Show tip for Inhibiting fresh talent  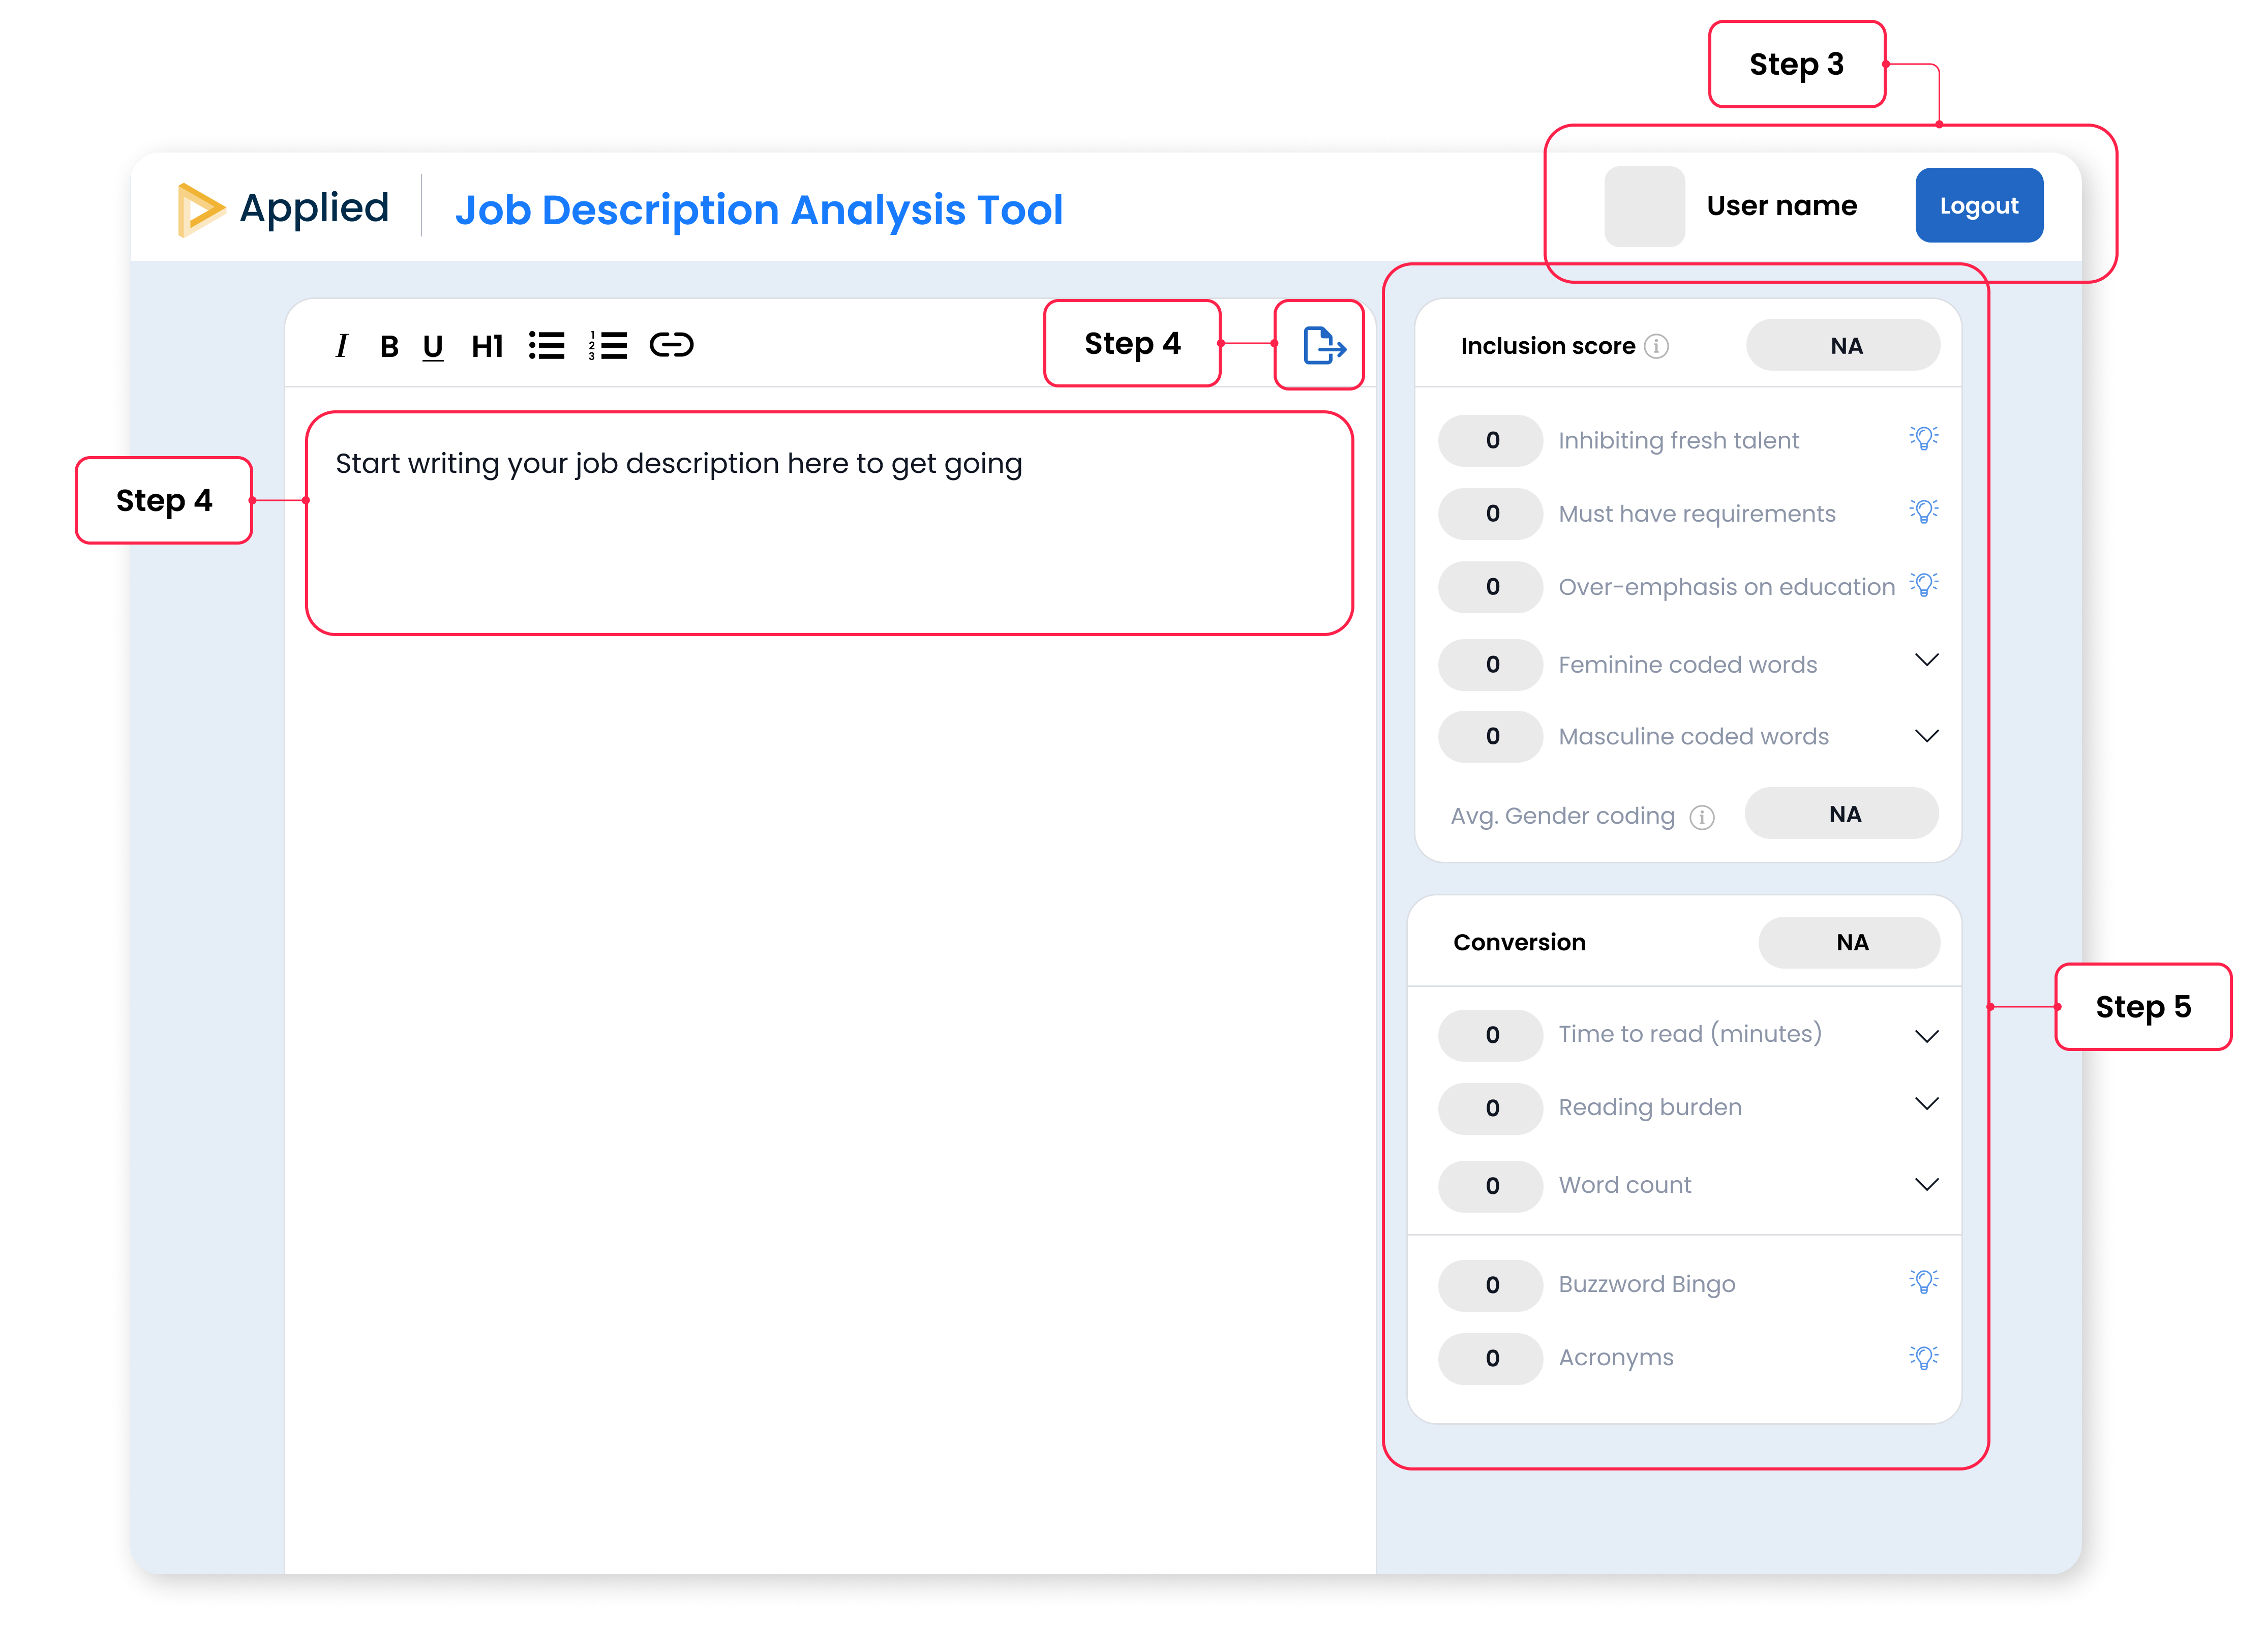tap(1923, 438)
